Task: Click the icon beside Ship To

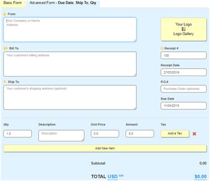Action: 5,81
